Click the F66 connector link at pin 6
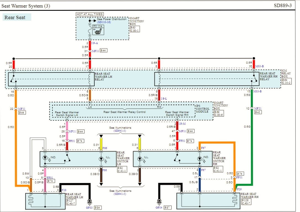 pyautogui.click(x=105, y=148)
